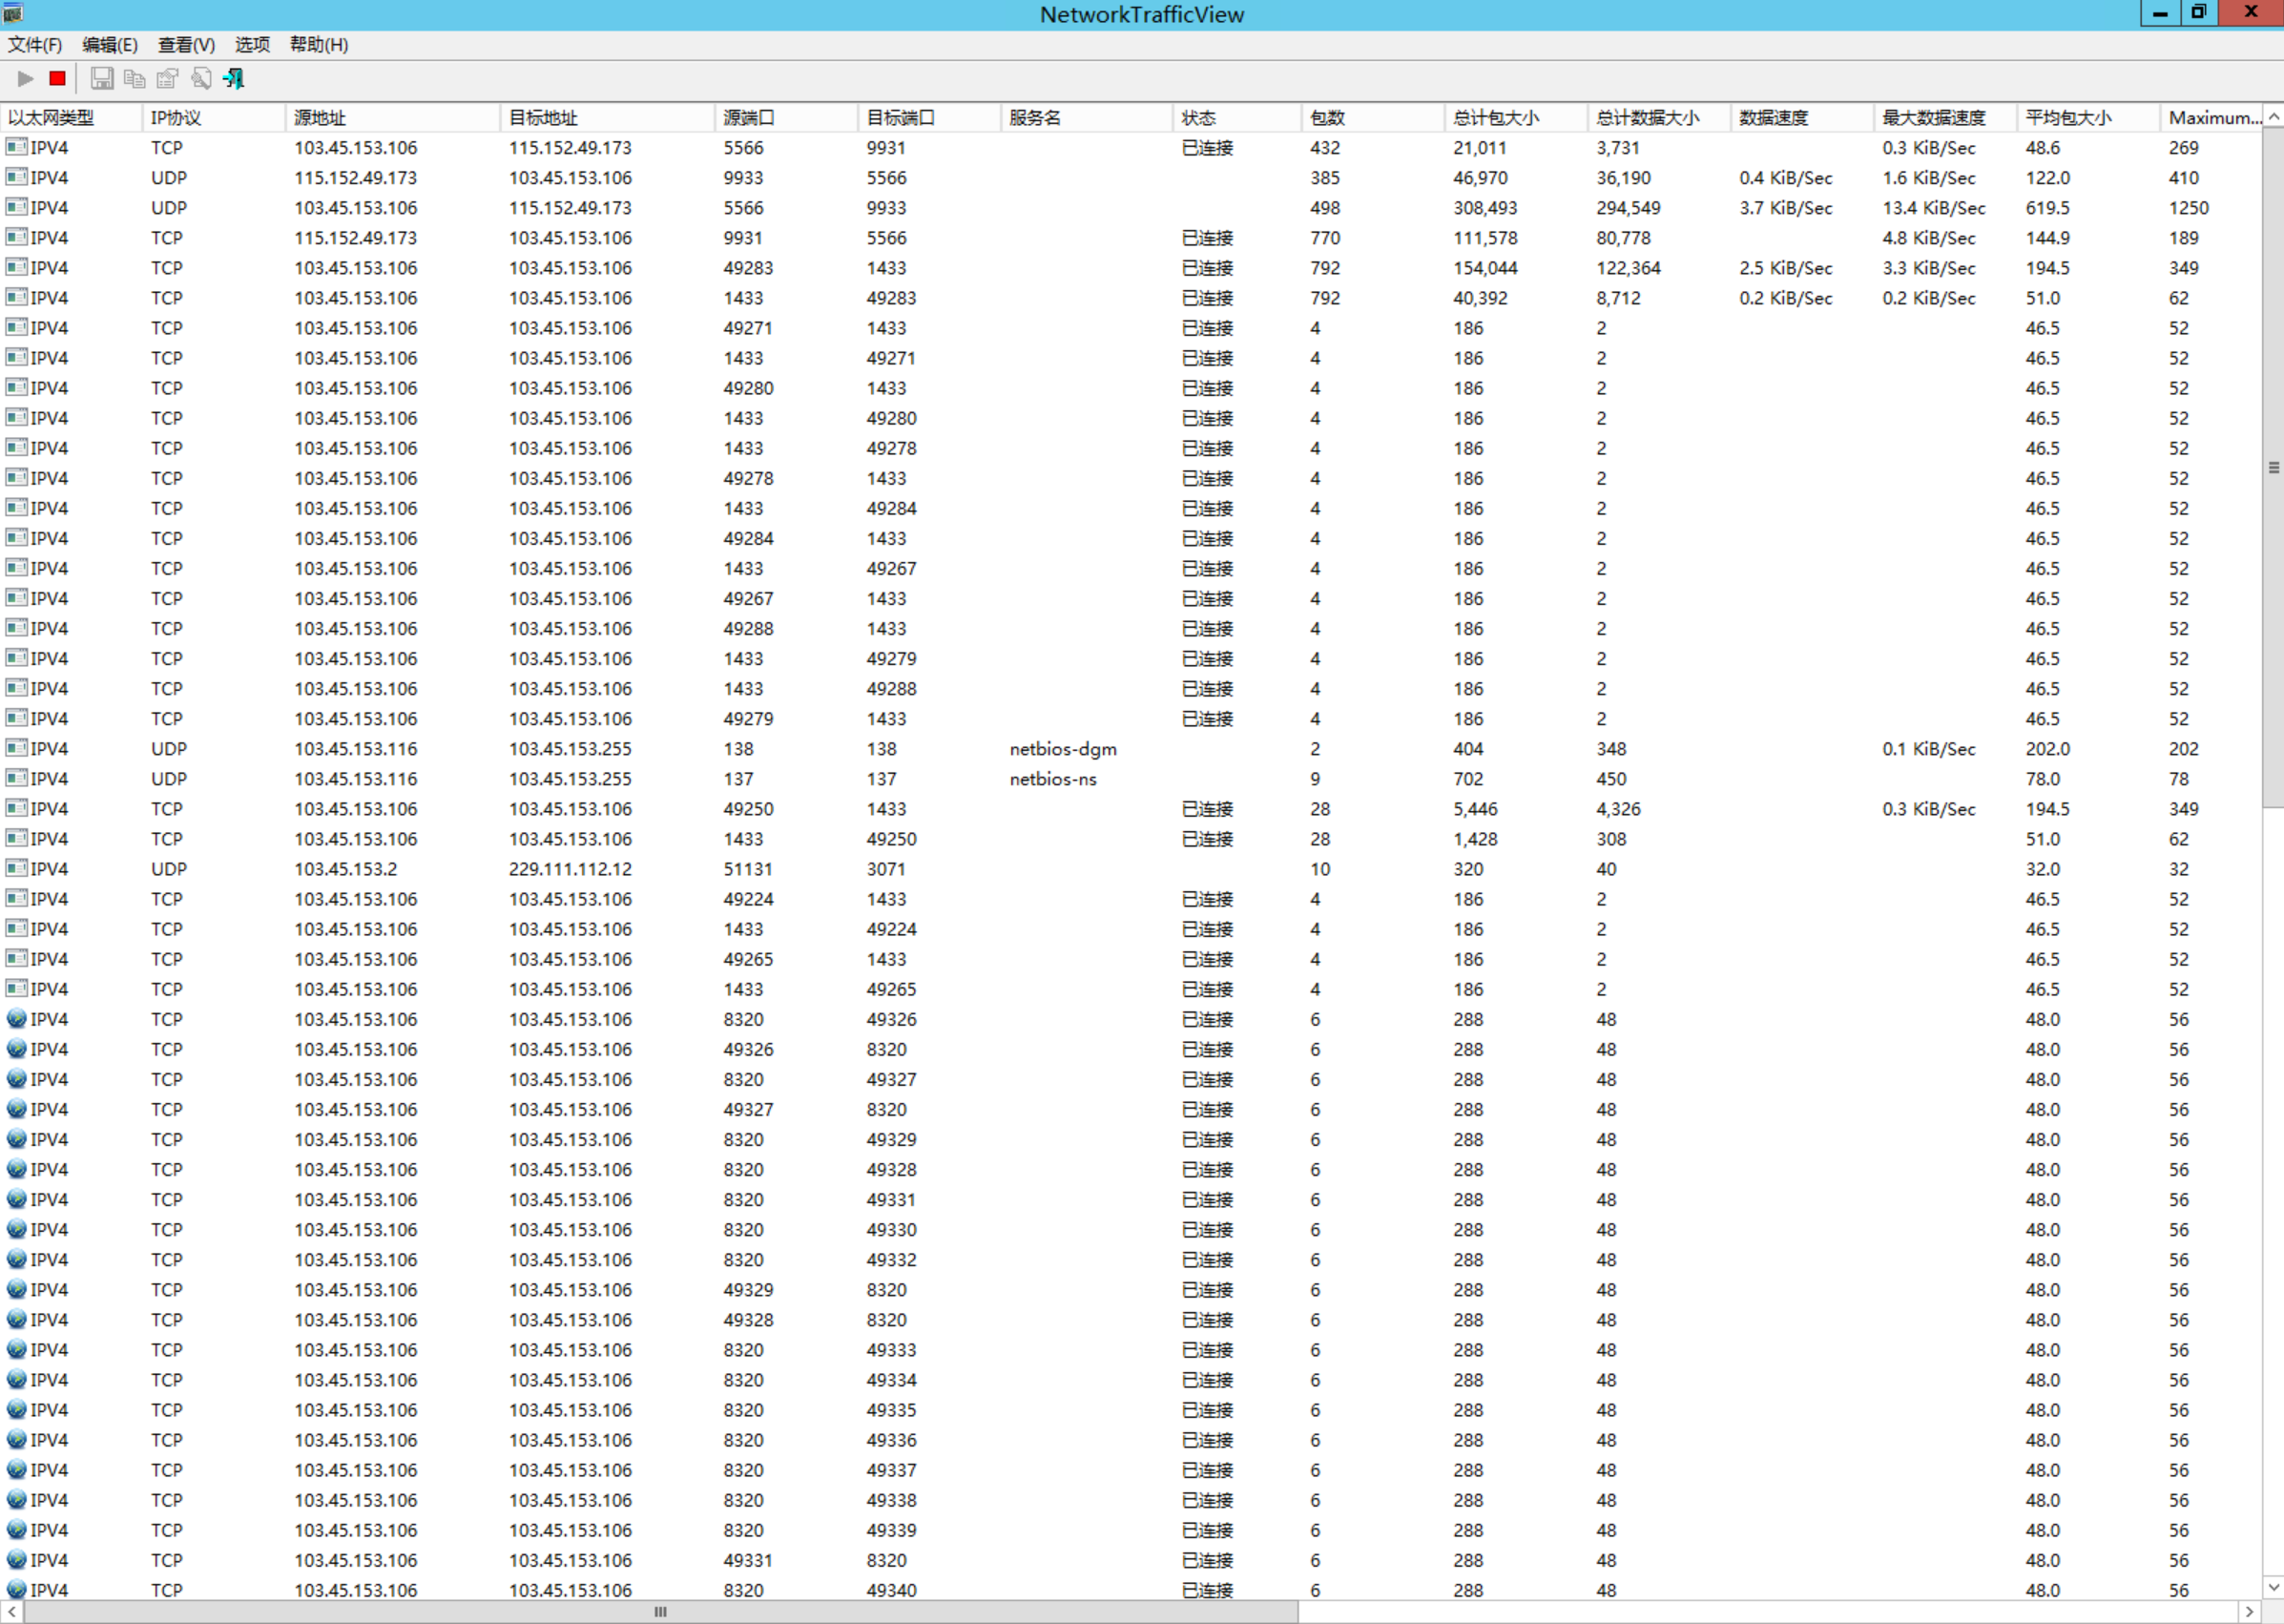Sort by the 服务名 column header
2284x1624 pixels.
click(1087, 117)
